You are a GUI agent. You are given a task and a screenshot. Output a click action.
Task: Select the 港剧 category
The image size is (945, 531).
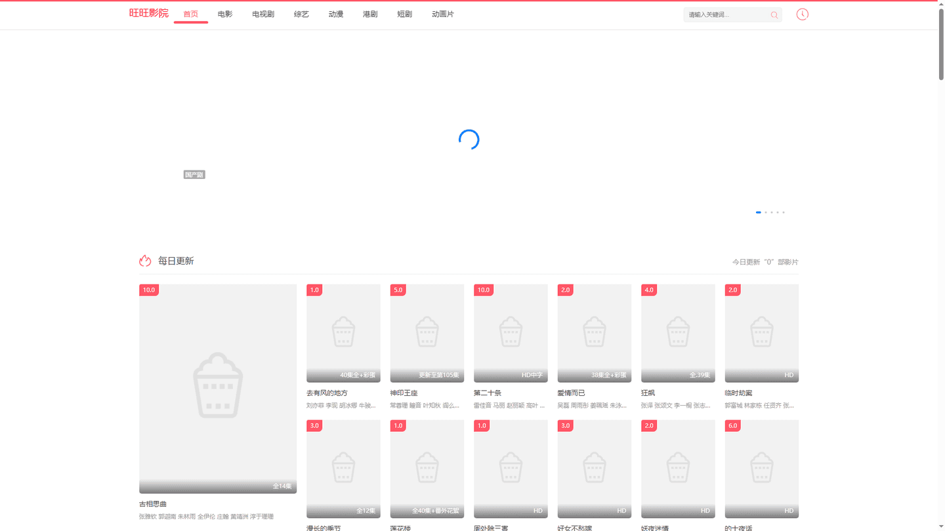pyautogui.click(x=370, y=14)
